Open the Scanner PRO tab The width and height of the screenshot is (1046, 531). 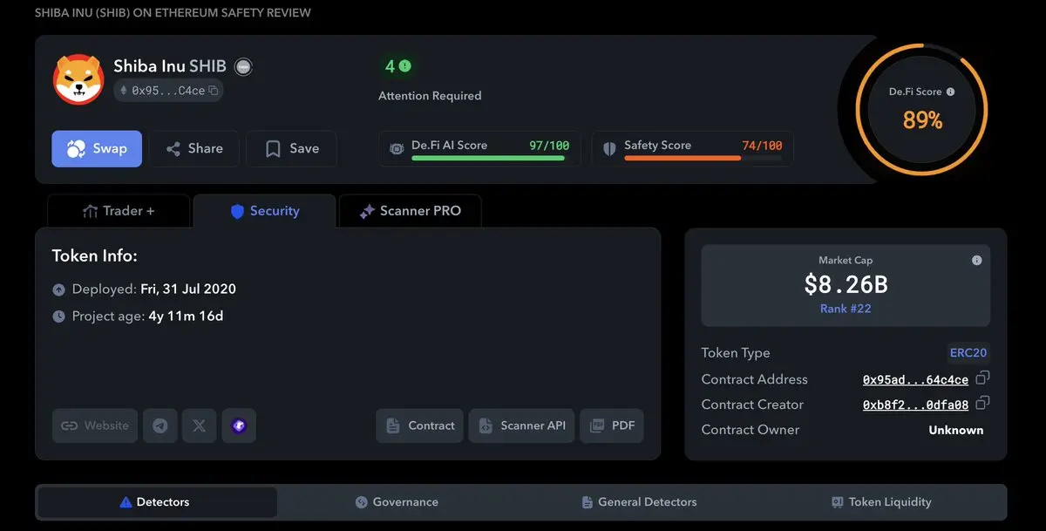410,211
